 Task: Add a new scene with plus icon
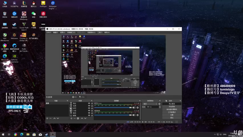tap(47, 118)
